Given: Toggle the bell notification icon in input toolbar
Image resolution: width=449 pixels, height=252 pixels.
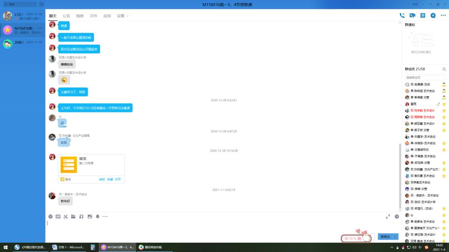Looking at the screenshot, I should [x=97, y=216].
